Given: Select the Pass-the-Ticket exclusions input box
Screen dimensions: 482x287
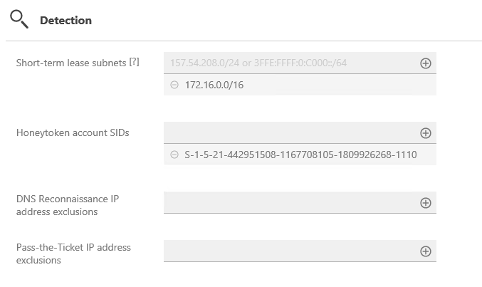Looking at the screenshot, I should click(291, 251).
